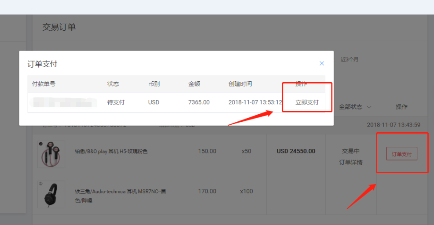Click the 交易中 order status text
The image size is (434, 225).
pos(350,151)
